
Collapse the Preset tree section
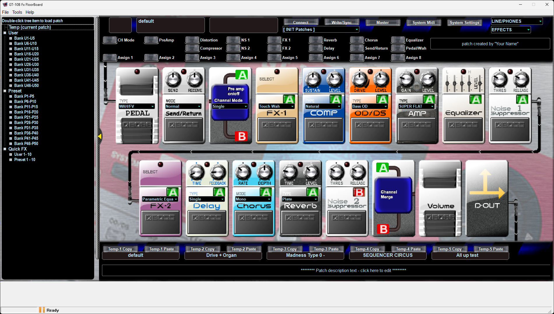[x=5, y=91]
